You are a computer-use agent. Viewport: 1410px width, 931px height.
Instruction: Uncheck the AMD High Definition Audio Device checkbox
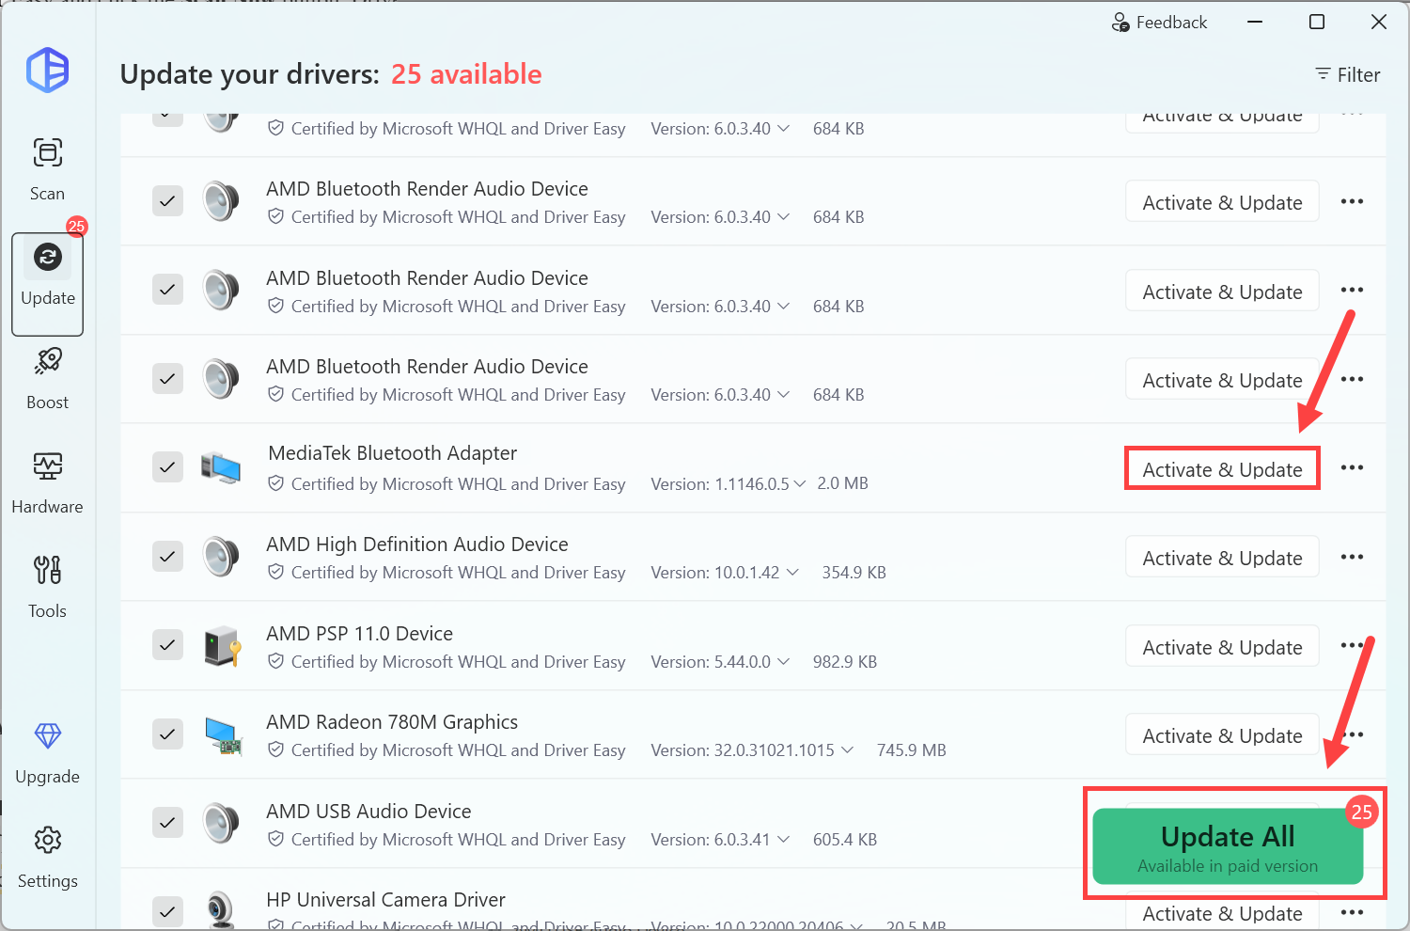tap(167, 556)
